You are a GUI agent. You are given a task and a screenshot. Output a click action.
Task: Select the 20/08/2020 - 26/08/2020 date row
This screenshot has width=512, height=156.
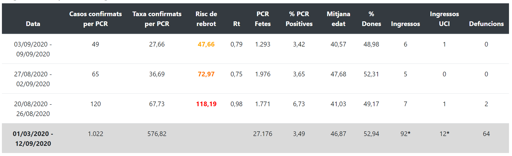255,109
